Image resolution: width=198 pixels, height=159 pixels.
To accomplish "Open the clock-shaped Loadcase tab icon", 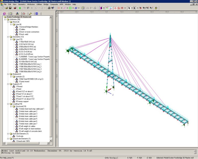I will (x=24, y=14).
